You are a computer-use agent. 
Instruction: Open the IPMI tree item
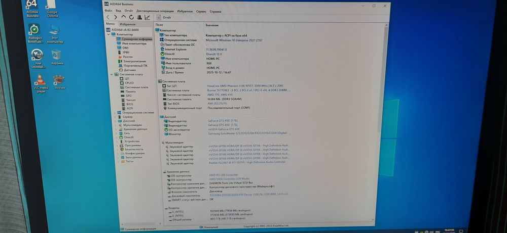tap(124, 52)
